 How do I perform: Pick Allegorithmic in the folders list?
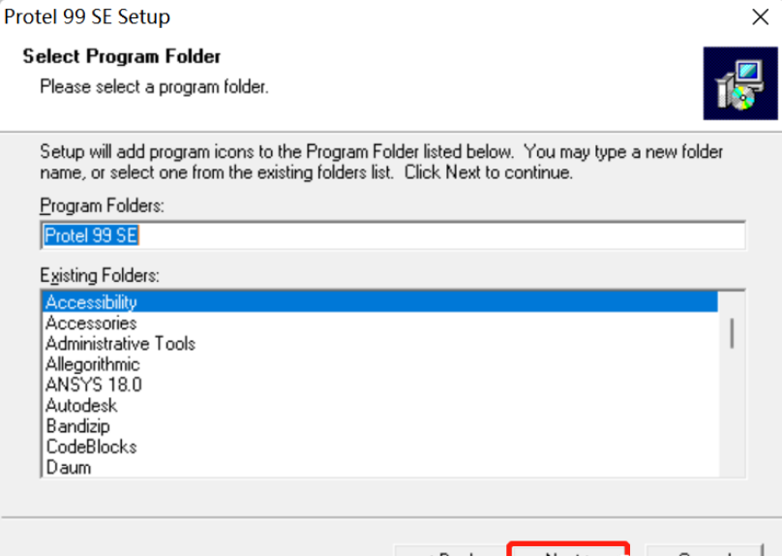click(x=92, y=364)
